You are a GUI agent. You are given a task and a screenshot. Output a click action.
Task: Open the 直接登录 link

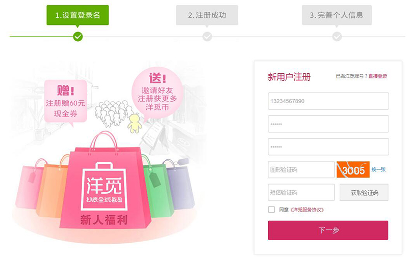tap(377, 76)
